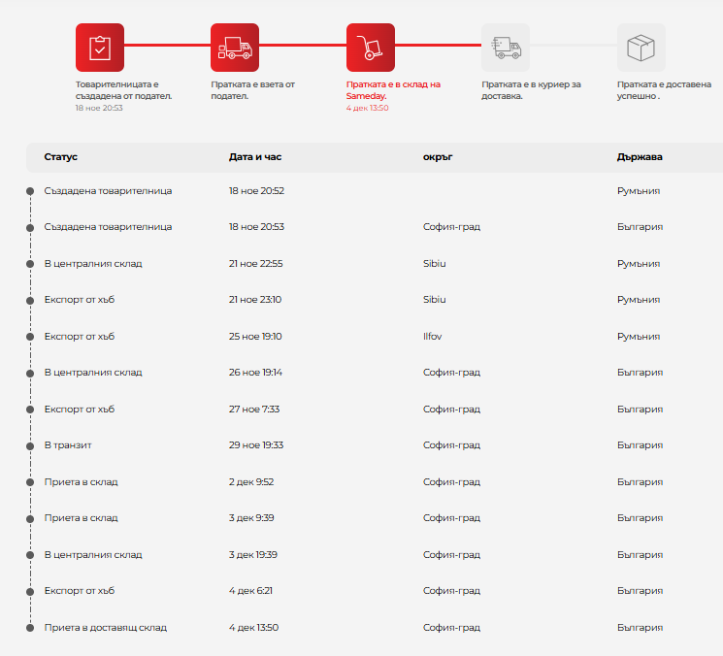
Task: Select the timeline dot for Приета в доставящ склад
Action: click(30, 628)
